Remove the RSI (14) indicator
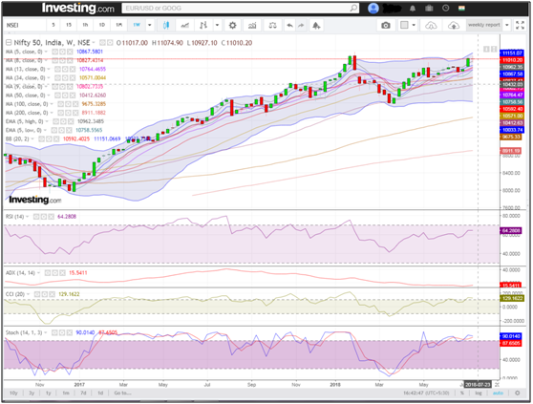This screenshot has width=533, height=404. 51,217
